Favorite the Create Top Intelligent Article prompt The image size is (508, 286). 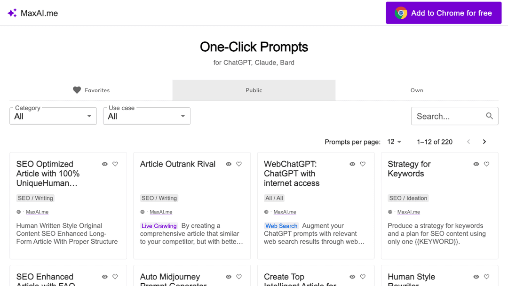click(362, 277)
